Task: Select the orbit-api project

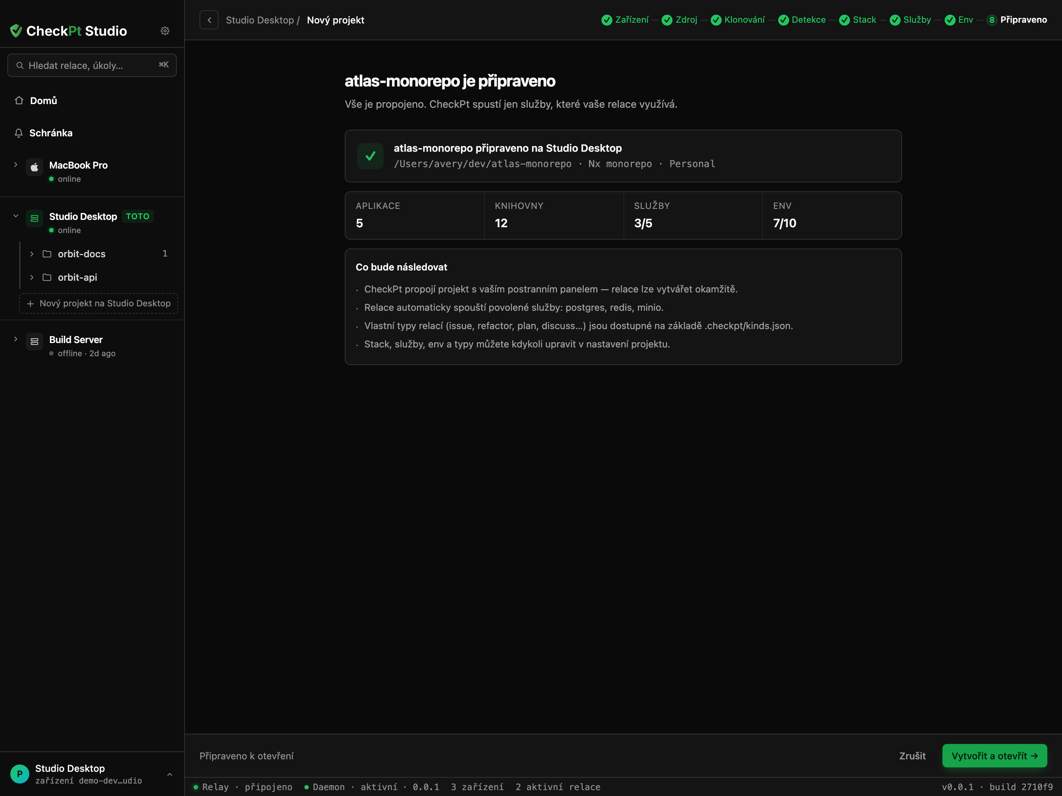Action: (77, 277)
